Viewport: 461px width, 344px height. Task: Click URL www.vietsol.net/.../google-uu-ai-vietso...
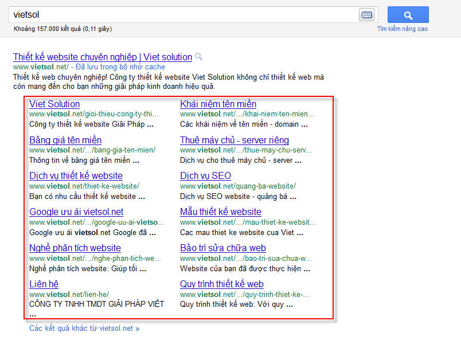(97, 222)
